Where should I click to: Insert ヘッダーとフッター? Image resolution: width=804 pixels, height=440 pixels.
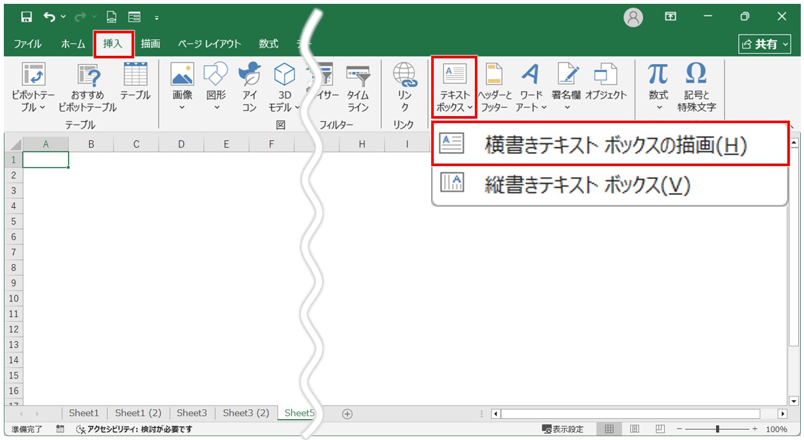494,87
